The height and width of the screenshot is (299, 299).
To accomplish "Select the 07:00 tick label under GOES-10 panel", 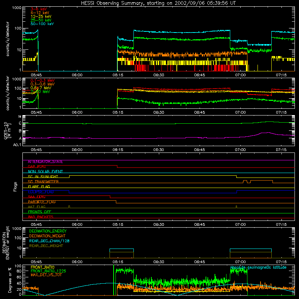I will tap(240, 150).
